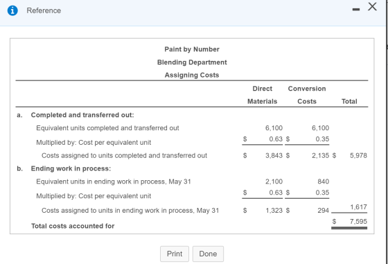Click the 5,978 total transferred out value
Image resolution: width=388 pixels, height=264 pixels.
(358, 156)
